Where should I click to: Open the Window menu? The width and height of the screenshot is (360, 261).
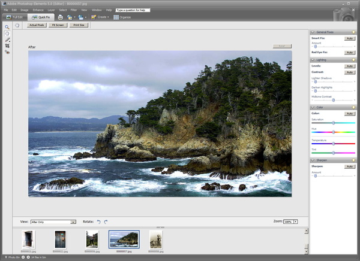[x=97, y=10]
